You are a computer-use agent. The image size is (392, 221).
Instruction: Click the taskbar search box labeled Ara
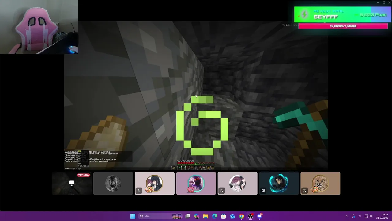pyautogui.click(x=160, y=216)
